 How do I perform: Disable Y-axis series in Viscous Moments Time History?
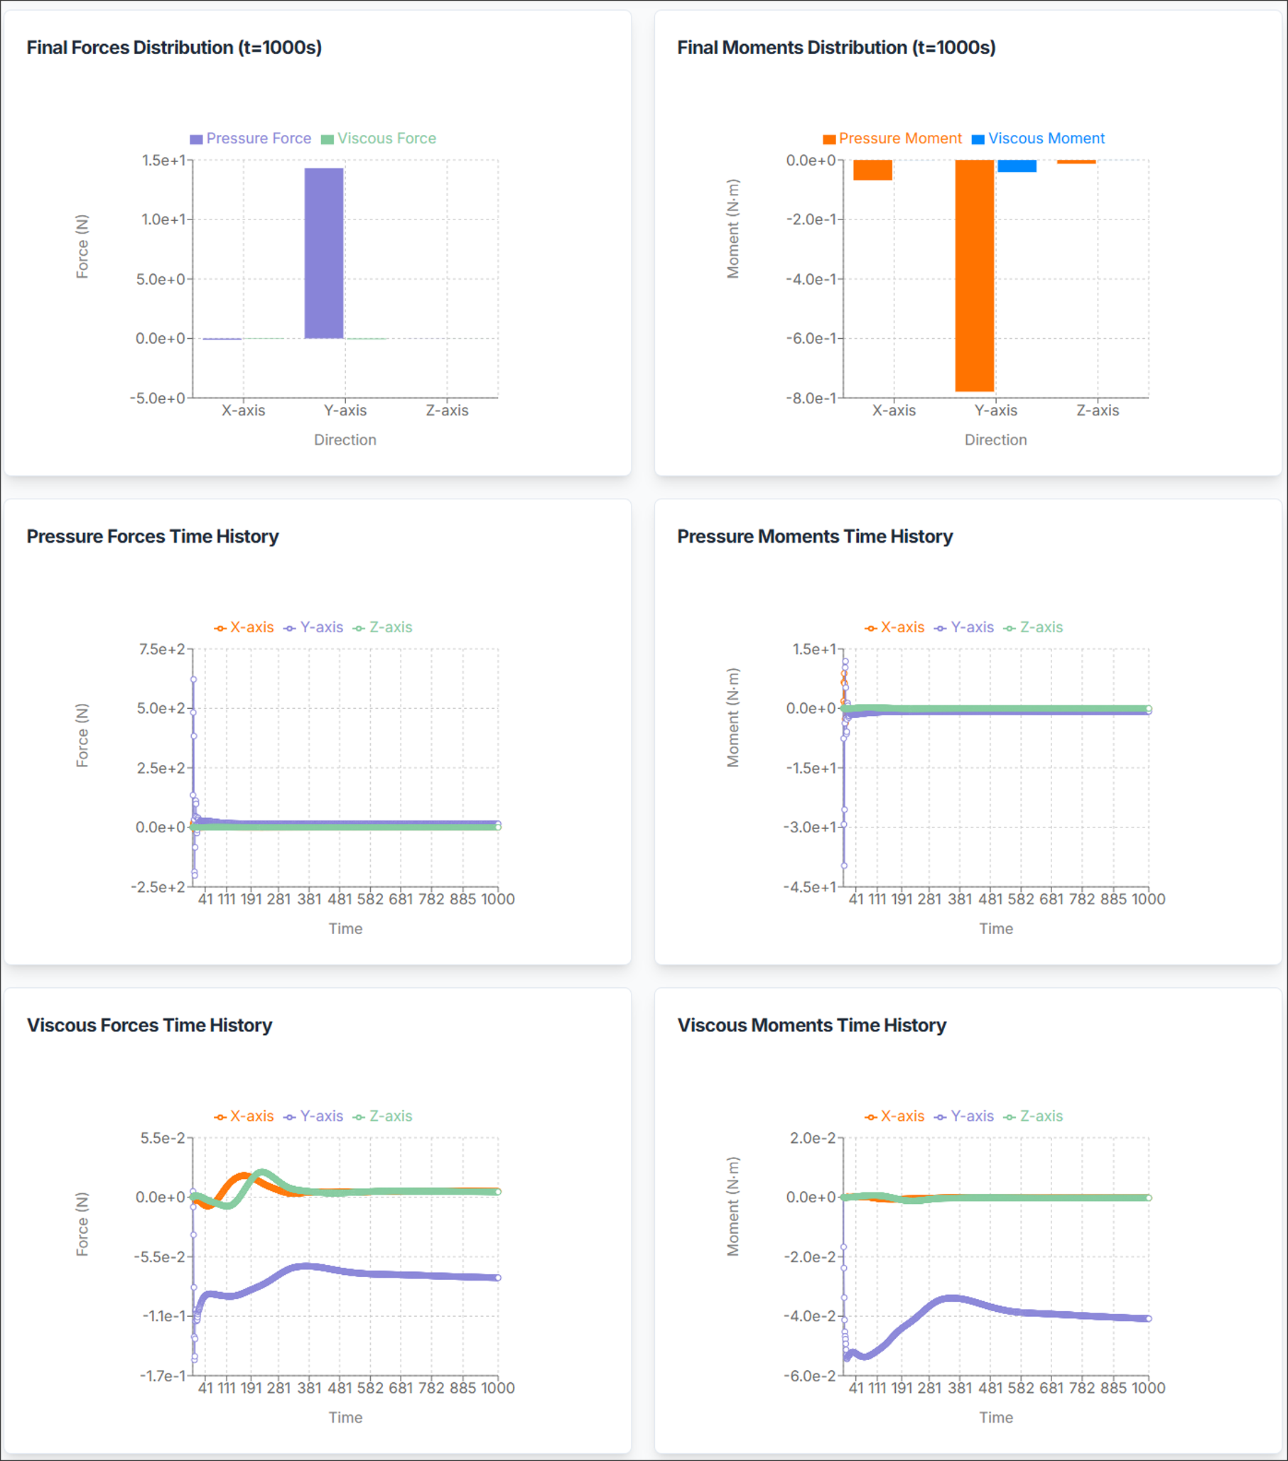click(963, 1117)
